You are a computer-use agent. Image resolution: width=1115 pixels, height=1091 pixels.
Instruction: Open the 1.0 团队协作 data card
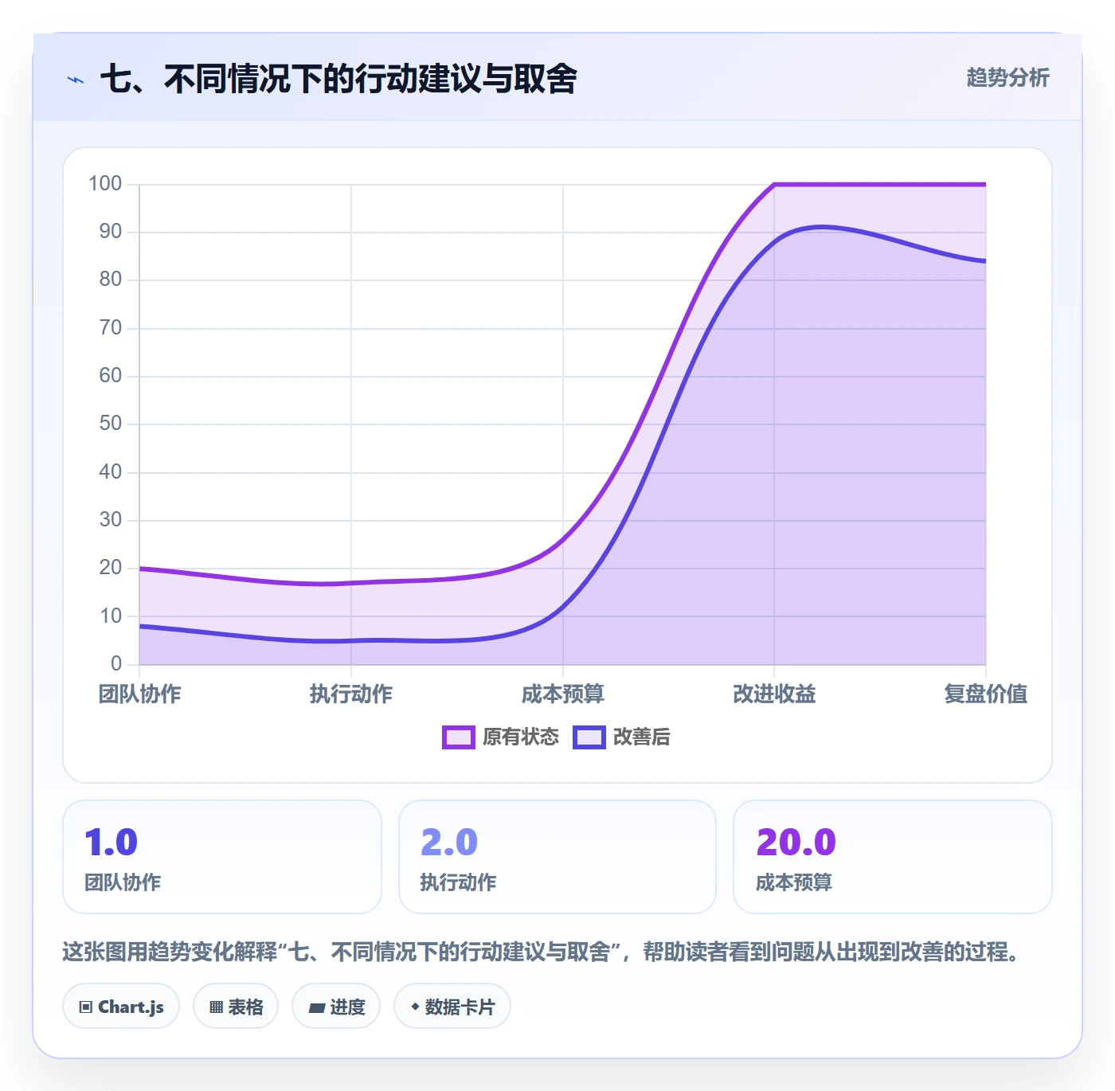coord(222,857)
